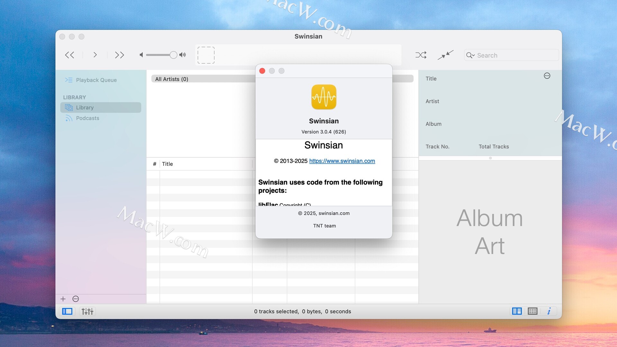This screenshot has height=347, width=617.
Task: Switch to album grid view
Action: coord(532,311)
